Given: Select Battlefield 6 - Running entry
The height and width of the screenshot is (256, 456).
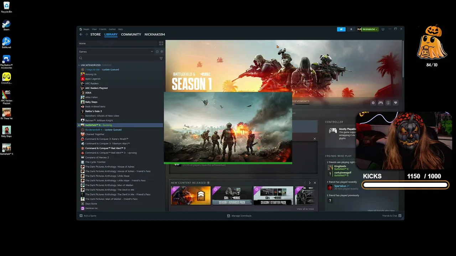Looking at the screenshot, I should [x=120, y=125].
